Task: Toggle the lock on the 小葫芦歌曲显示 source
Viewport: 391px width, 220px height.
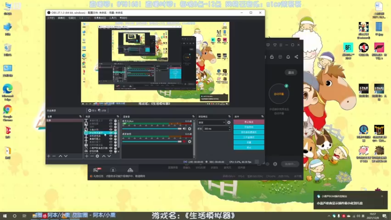Action: point(115,148)
